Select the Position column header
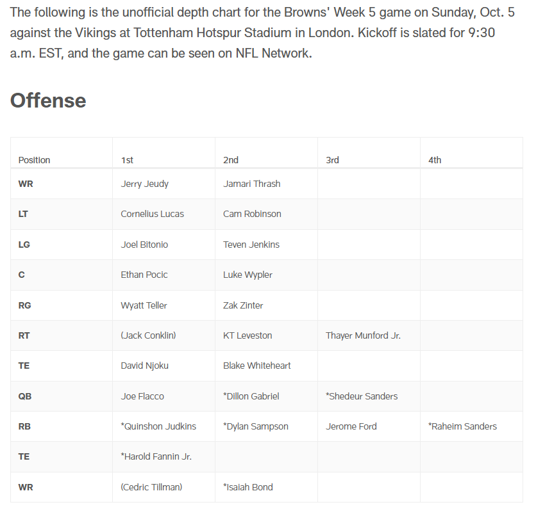Screen dimensions: 545x507 point(34,160)
